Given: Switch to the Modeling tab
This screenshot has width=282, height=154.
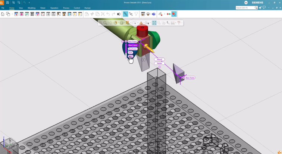Looking at the screenshot, I should [31, 7].
